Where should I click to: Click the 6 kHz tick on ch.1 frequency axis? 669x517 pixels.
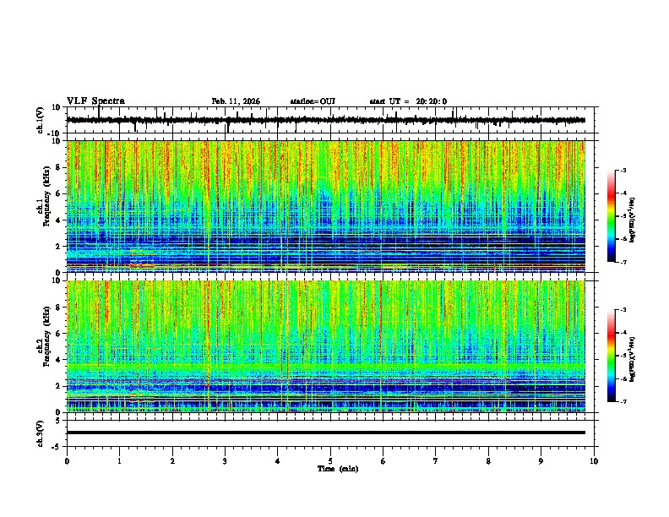point(58,193)
